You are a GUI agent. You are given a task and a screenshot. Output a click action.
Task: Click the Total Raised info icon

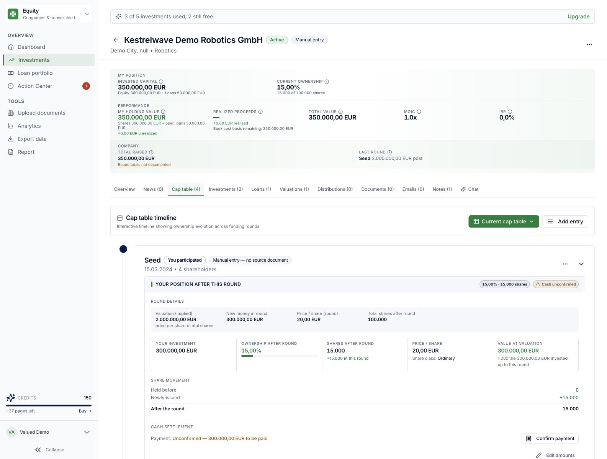151,152
